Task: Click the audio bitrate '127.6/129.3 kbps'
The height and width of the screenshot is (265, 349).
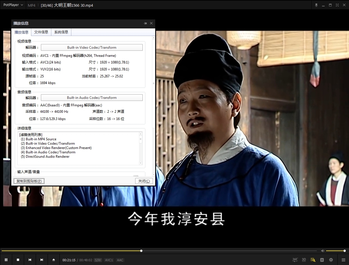Action: click(53, 119)
